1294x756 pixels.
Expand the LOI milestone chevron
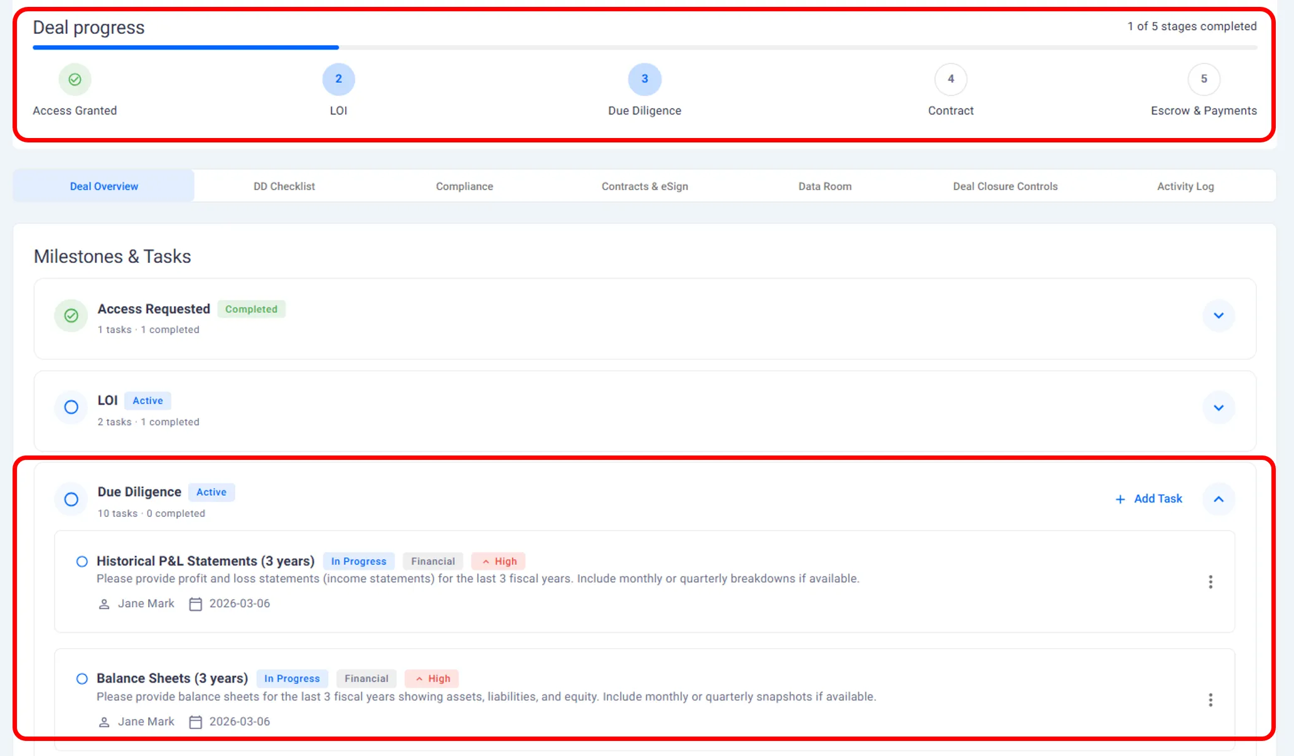click(1218, 408)
